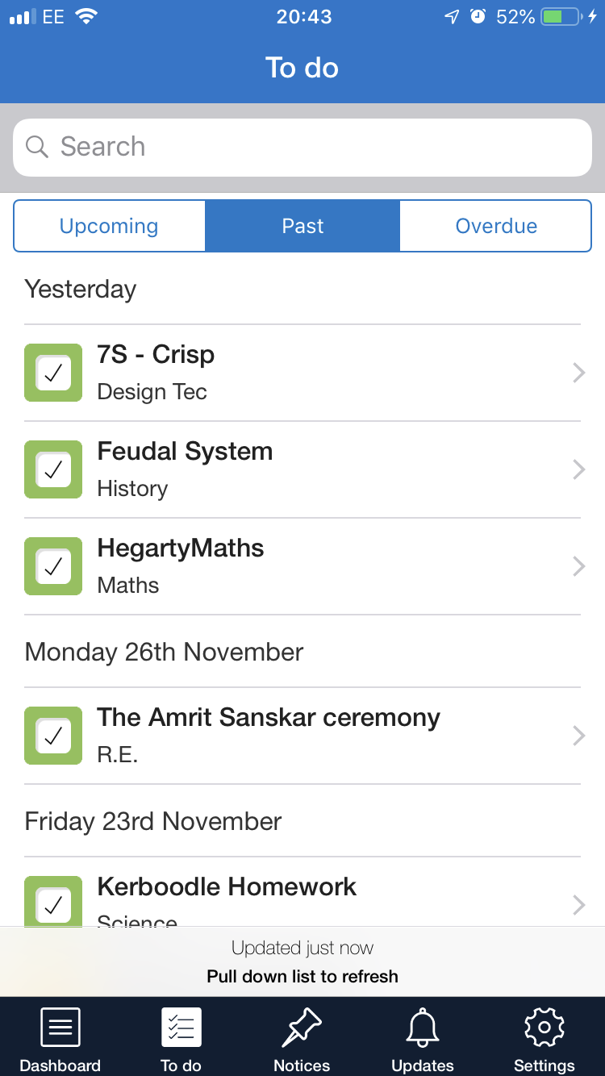
Task: Toggle the HegartyMaths checkbox
Action: point(53,566)
